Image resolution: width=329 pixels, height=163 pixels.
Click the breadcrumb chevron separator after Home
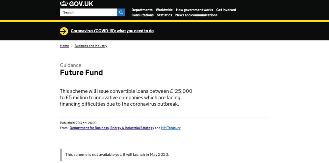pyautogui.click(x=72, y=46)
